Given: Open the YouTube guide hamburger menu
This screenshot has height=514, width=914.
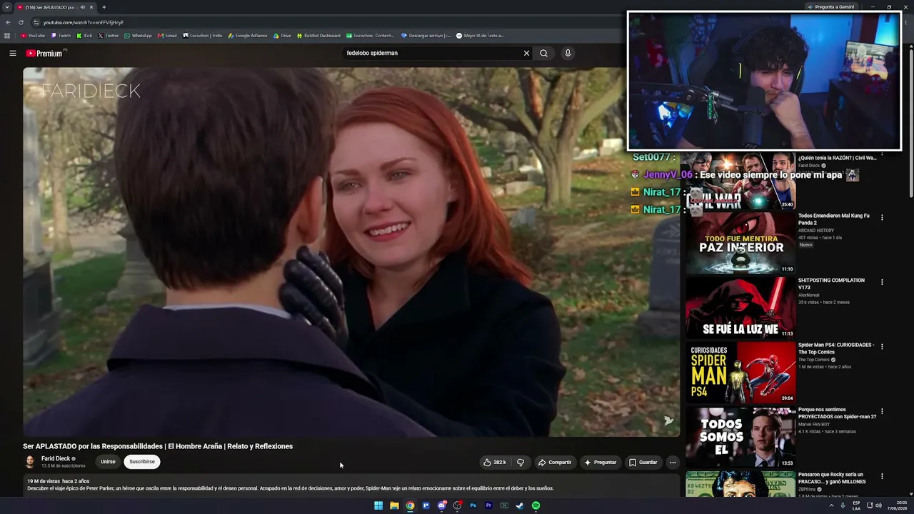Looking at the screenshot, I should click(12, 53).
